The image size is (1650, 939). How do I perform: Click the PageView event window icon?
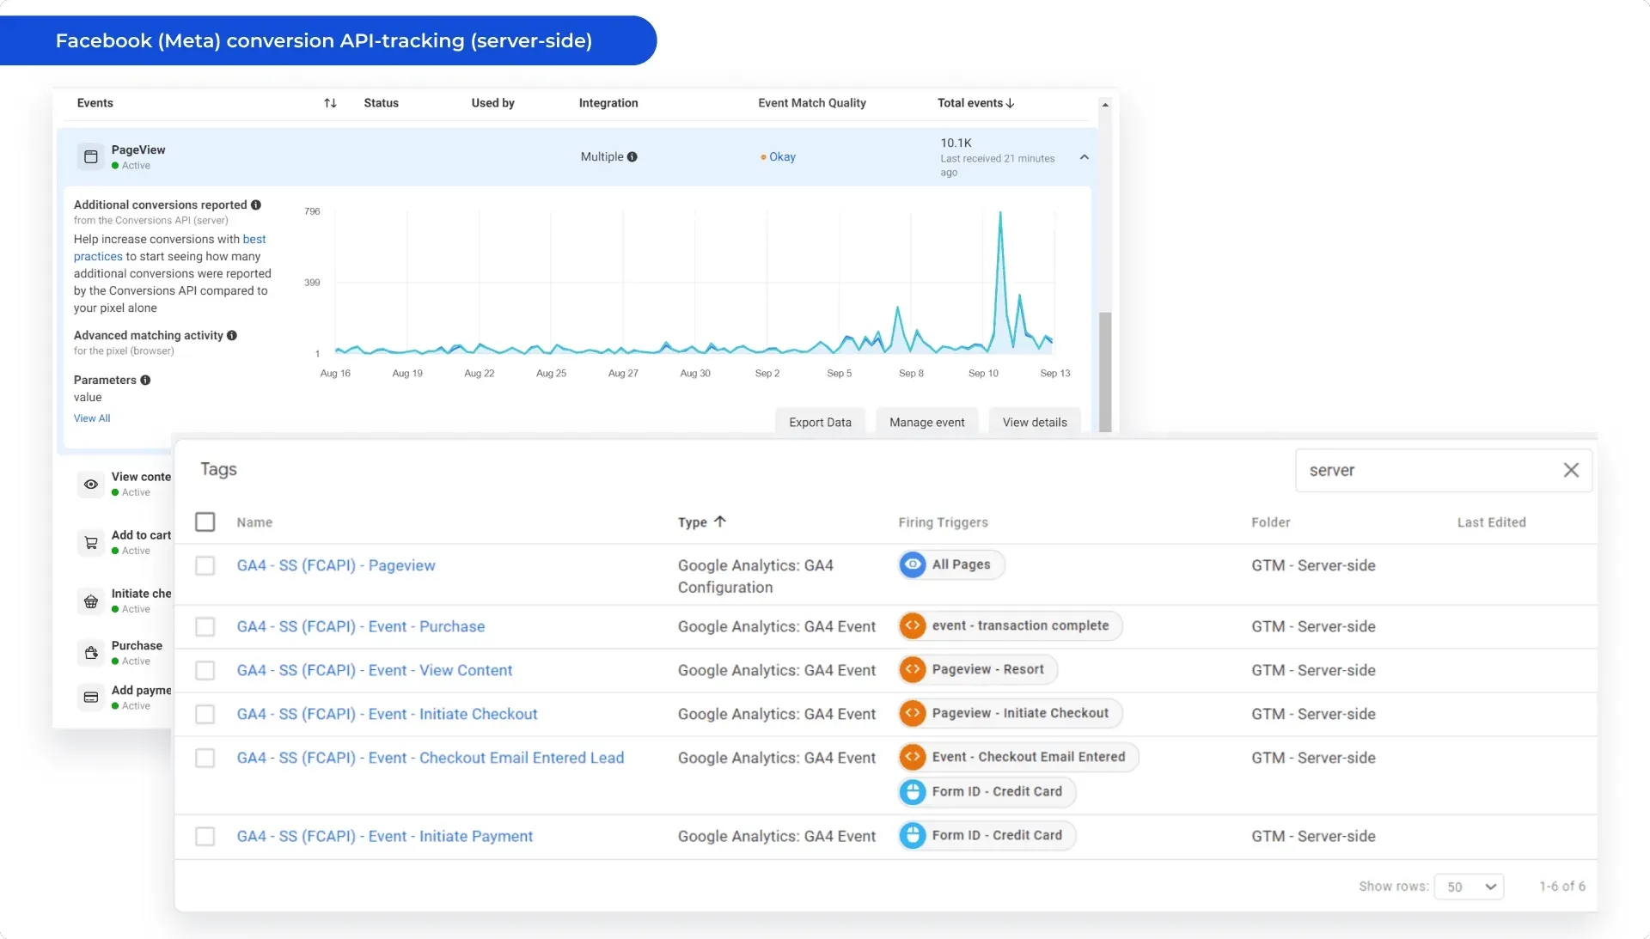pyautogui.click(x=91, y=156)
